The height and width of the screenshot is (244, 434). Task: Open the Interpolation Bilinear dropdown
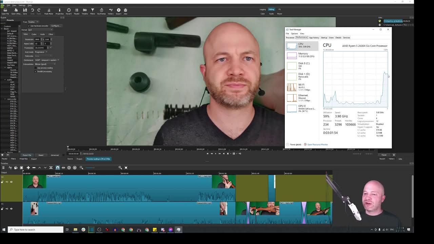45,64
